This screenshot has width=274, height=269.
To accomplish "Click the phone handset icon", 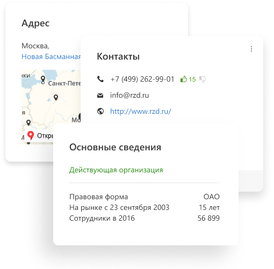I will (100, 79).
